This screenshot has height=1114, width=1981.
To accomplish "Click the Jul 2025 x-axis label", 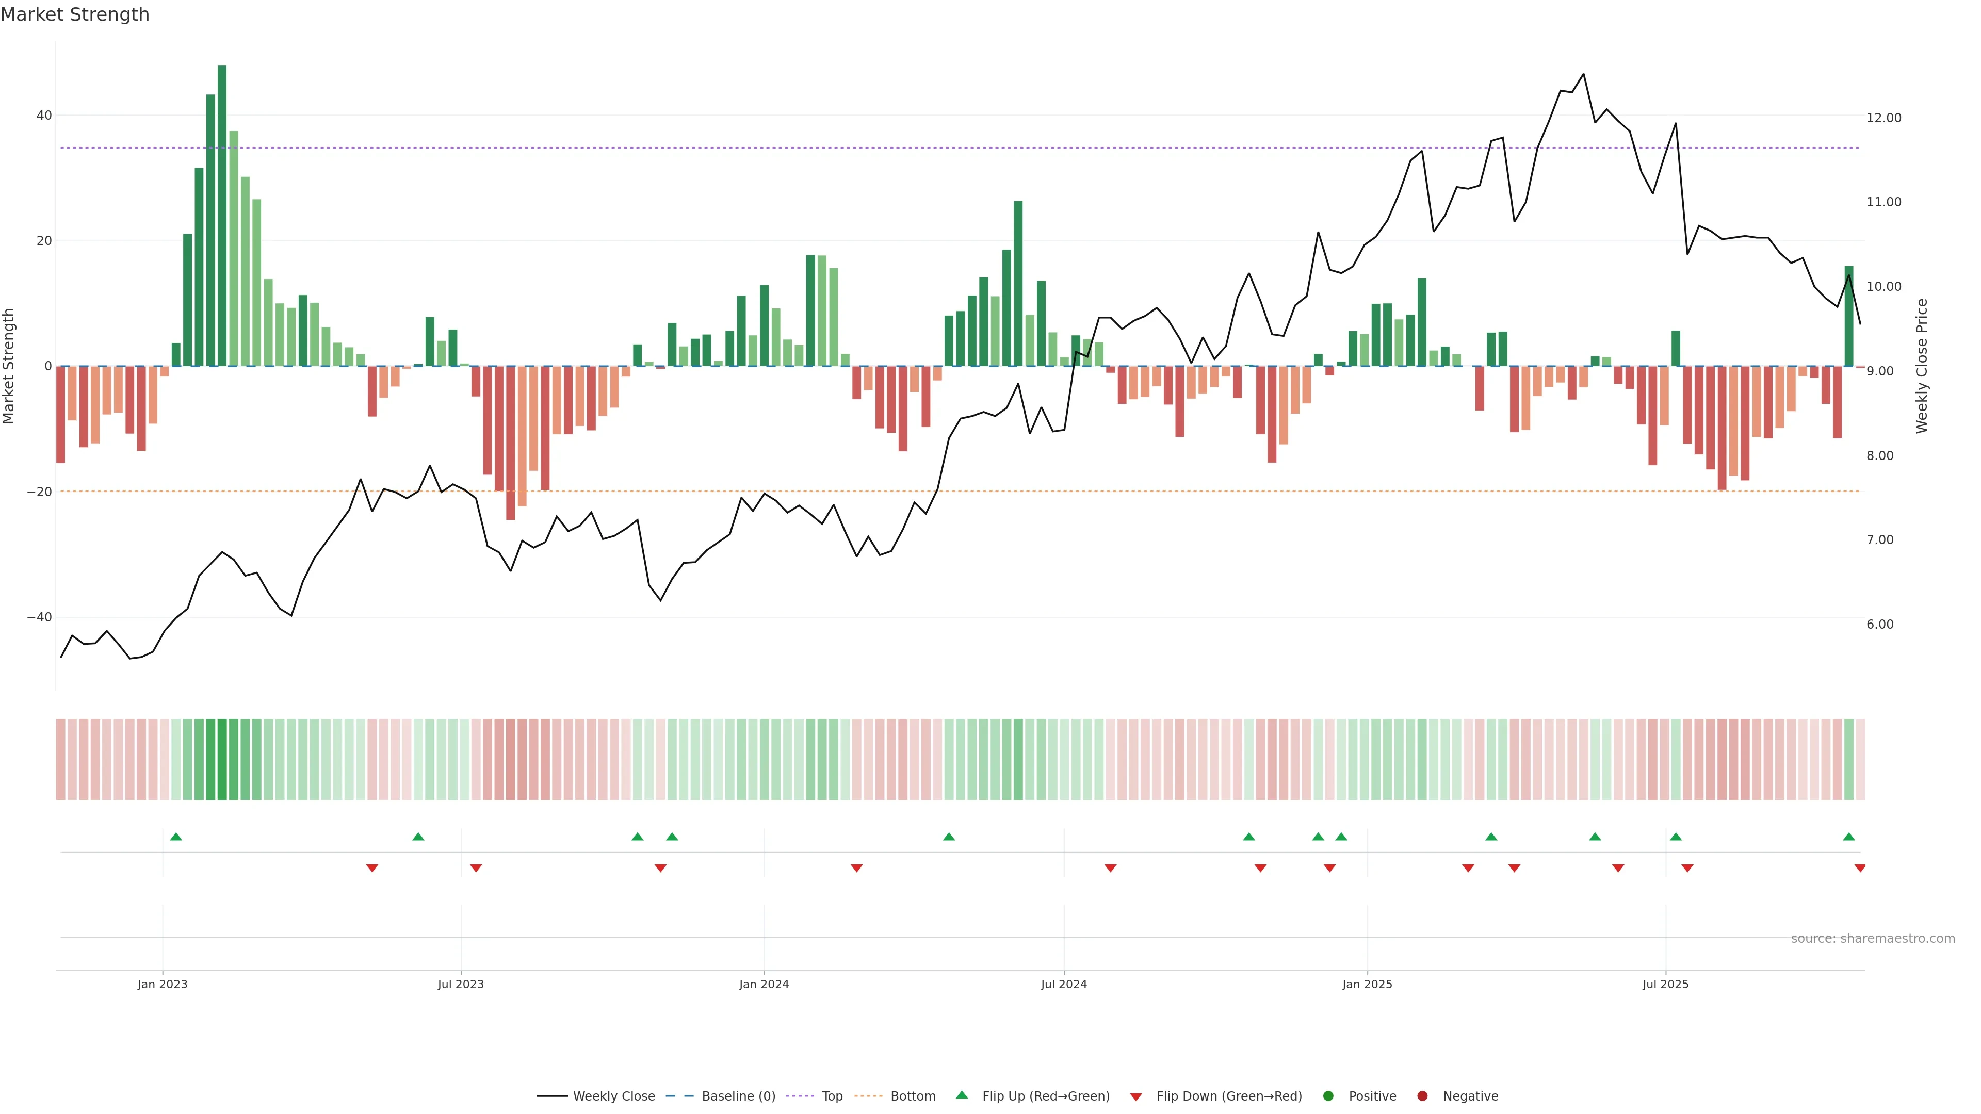I will (1665, 984).
